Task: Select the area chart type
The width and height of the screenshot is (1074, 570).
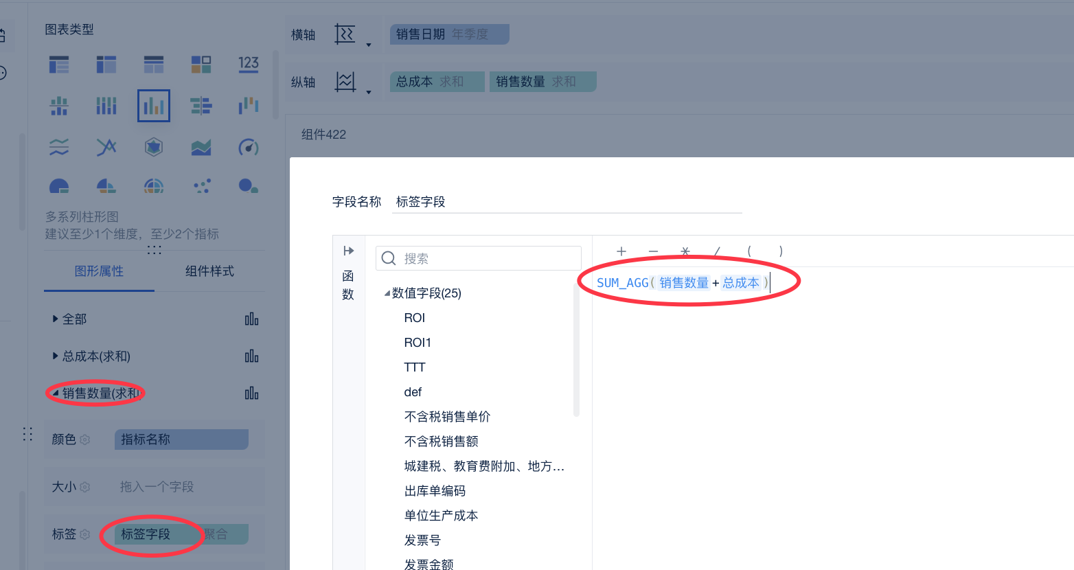Action: [x=201, y=147]
